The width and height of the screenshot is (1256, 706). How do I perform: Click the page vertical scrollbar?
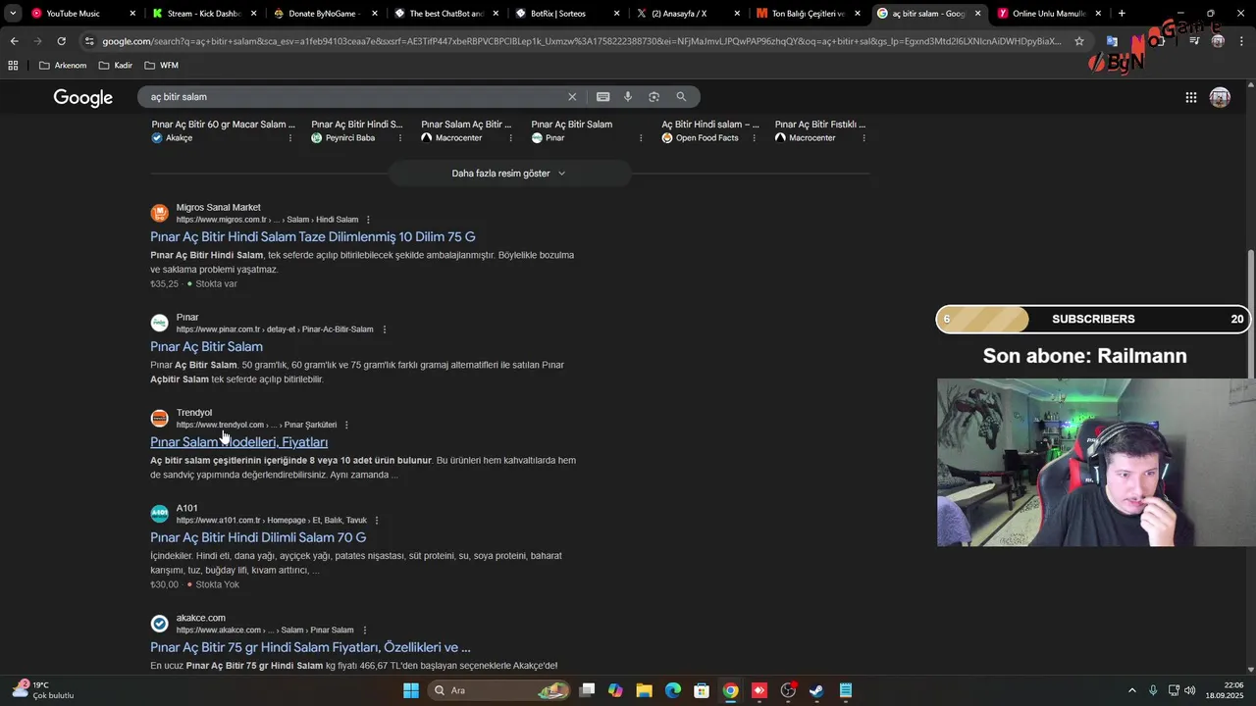(1250, 314)
